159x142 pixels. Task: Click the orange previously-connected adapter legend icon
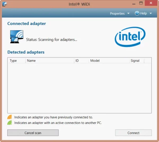(x=10, y=117)
